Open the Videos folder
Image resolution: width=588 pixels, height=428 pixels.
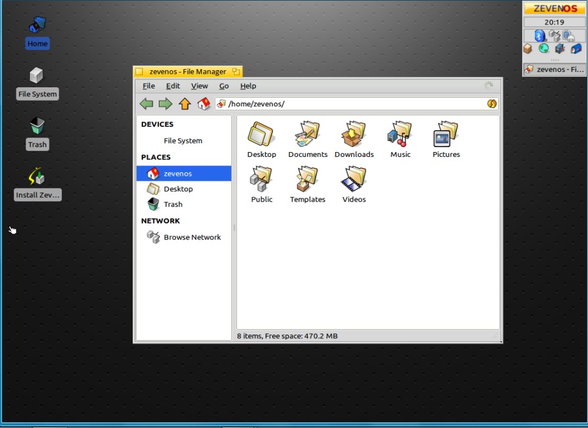pos(354,184)
